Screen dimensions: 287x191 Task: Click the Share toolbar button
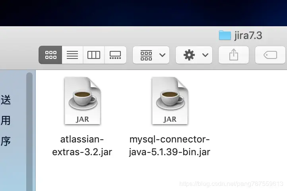tap(234, 55)
